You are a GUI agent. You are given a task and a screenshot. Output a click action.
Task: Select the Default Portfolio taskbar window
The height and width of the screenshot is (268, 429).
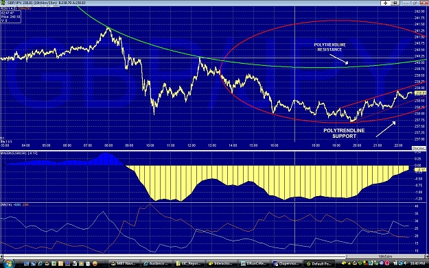coord(320,263)
